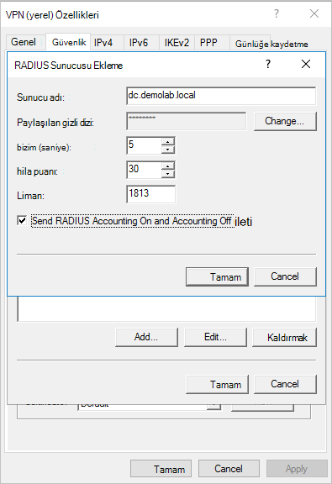Image resolution: width=332 pixels, height=484 pixels.
Task: Click the bizim (saniye) number field
Action: [x=144, y=145]
